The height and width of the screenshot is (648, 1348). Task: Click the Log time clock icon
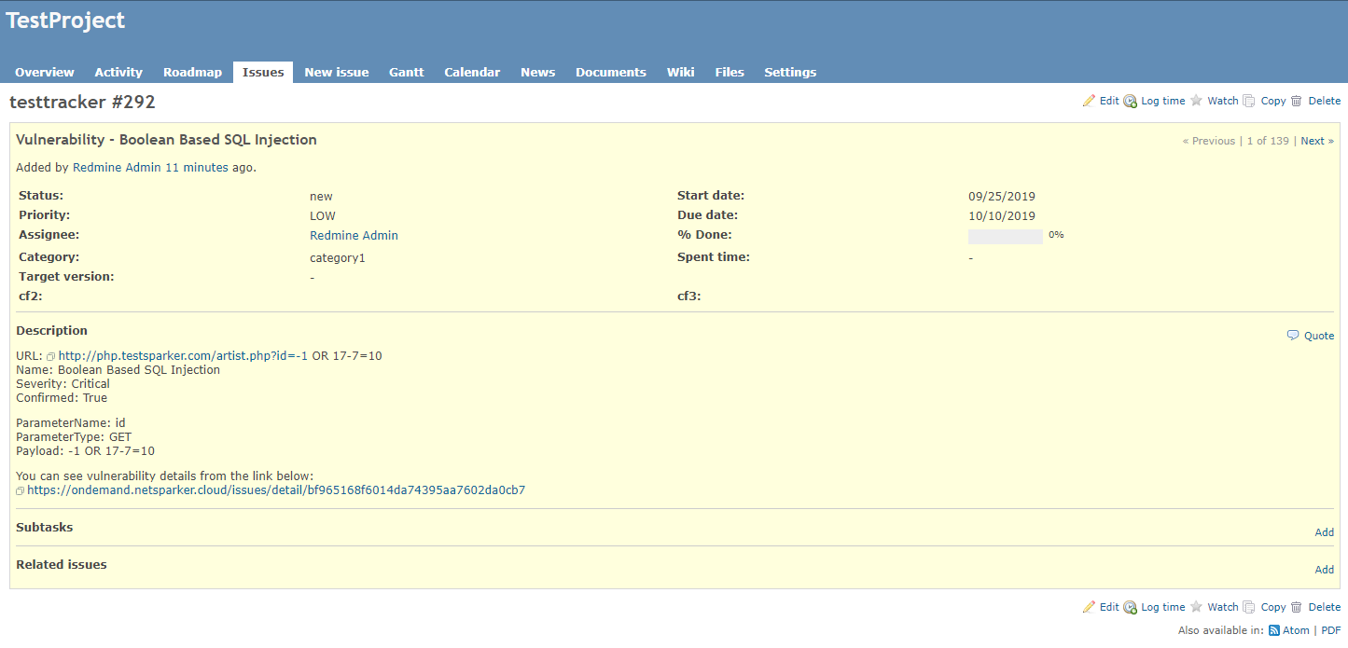click(1131, 100)
